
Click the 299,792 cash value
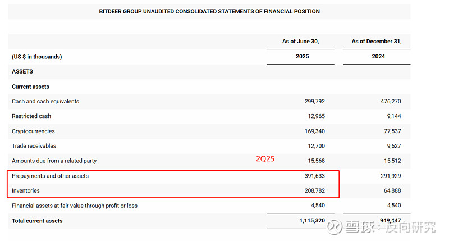pos(314,102)
